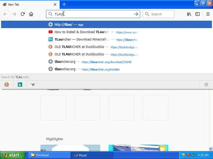Click the third empty top site tile
This screenshot has width=213, height=159.
(x=121, y=108)
